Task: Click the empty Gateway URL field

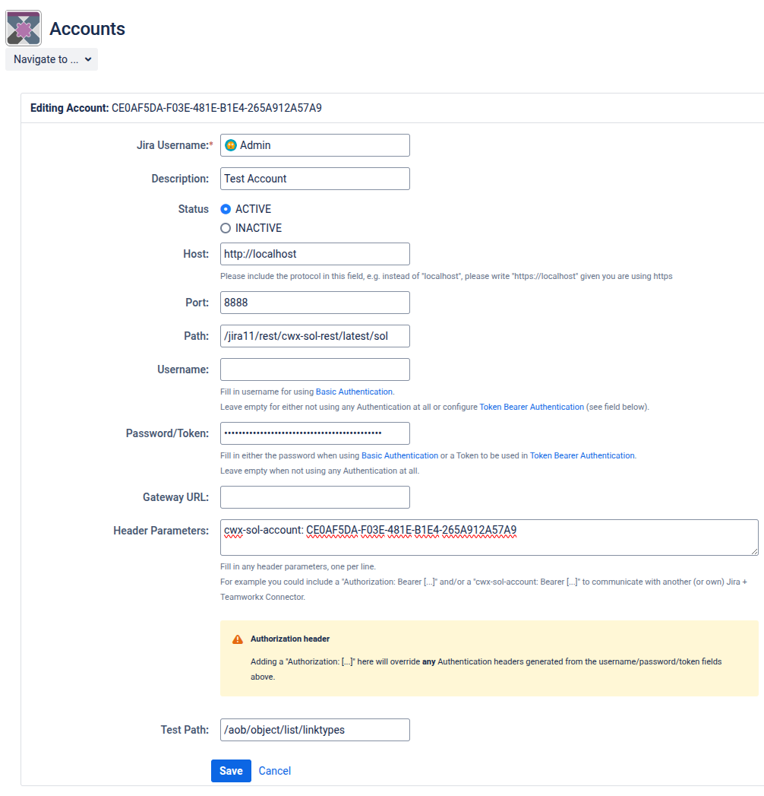Action: 315,497
